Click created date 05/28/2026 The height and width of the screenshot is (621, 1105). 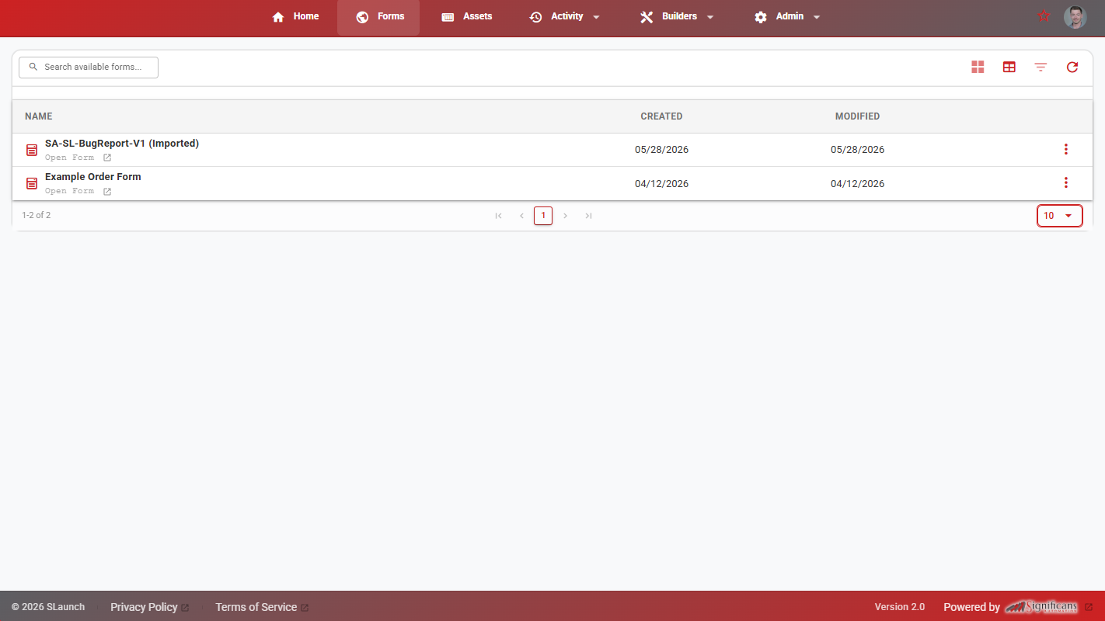tap(661, 150)
